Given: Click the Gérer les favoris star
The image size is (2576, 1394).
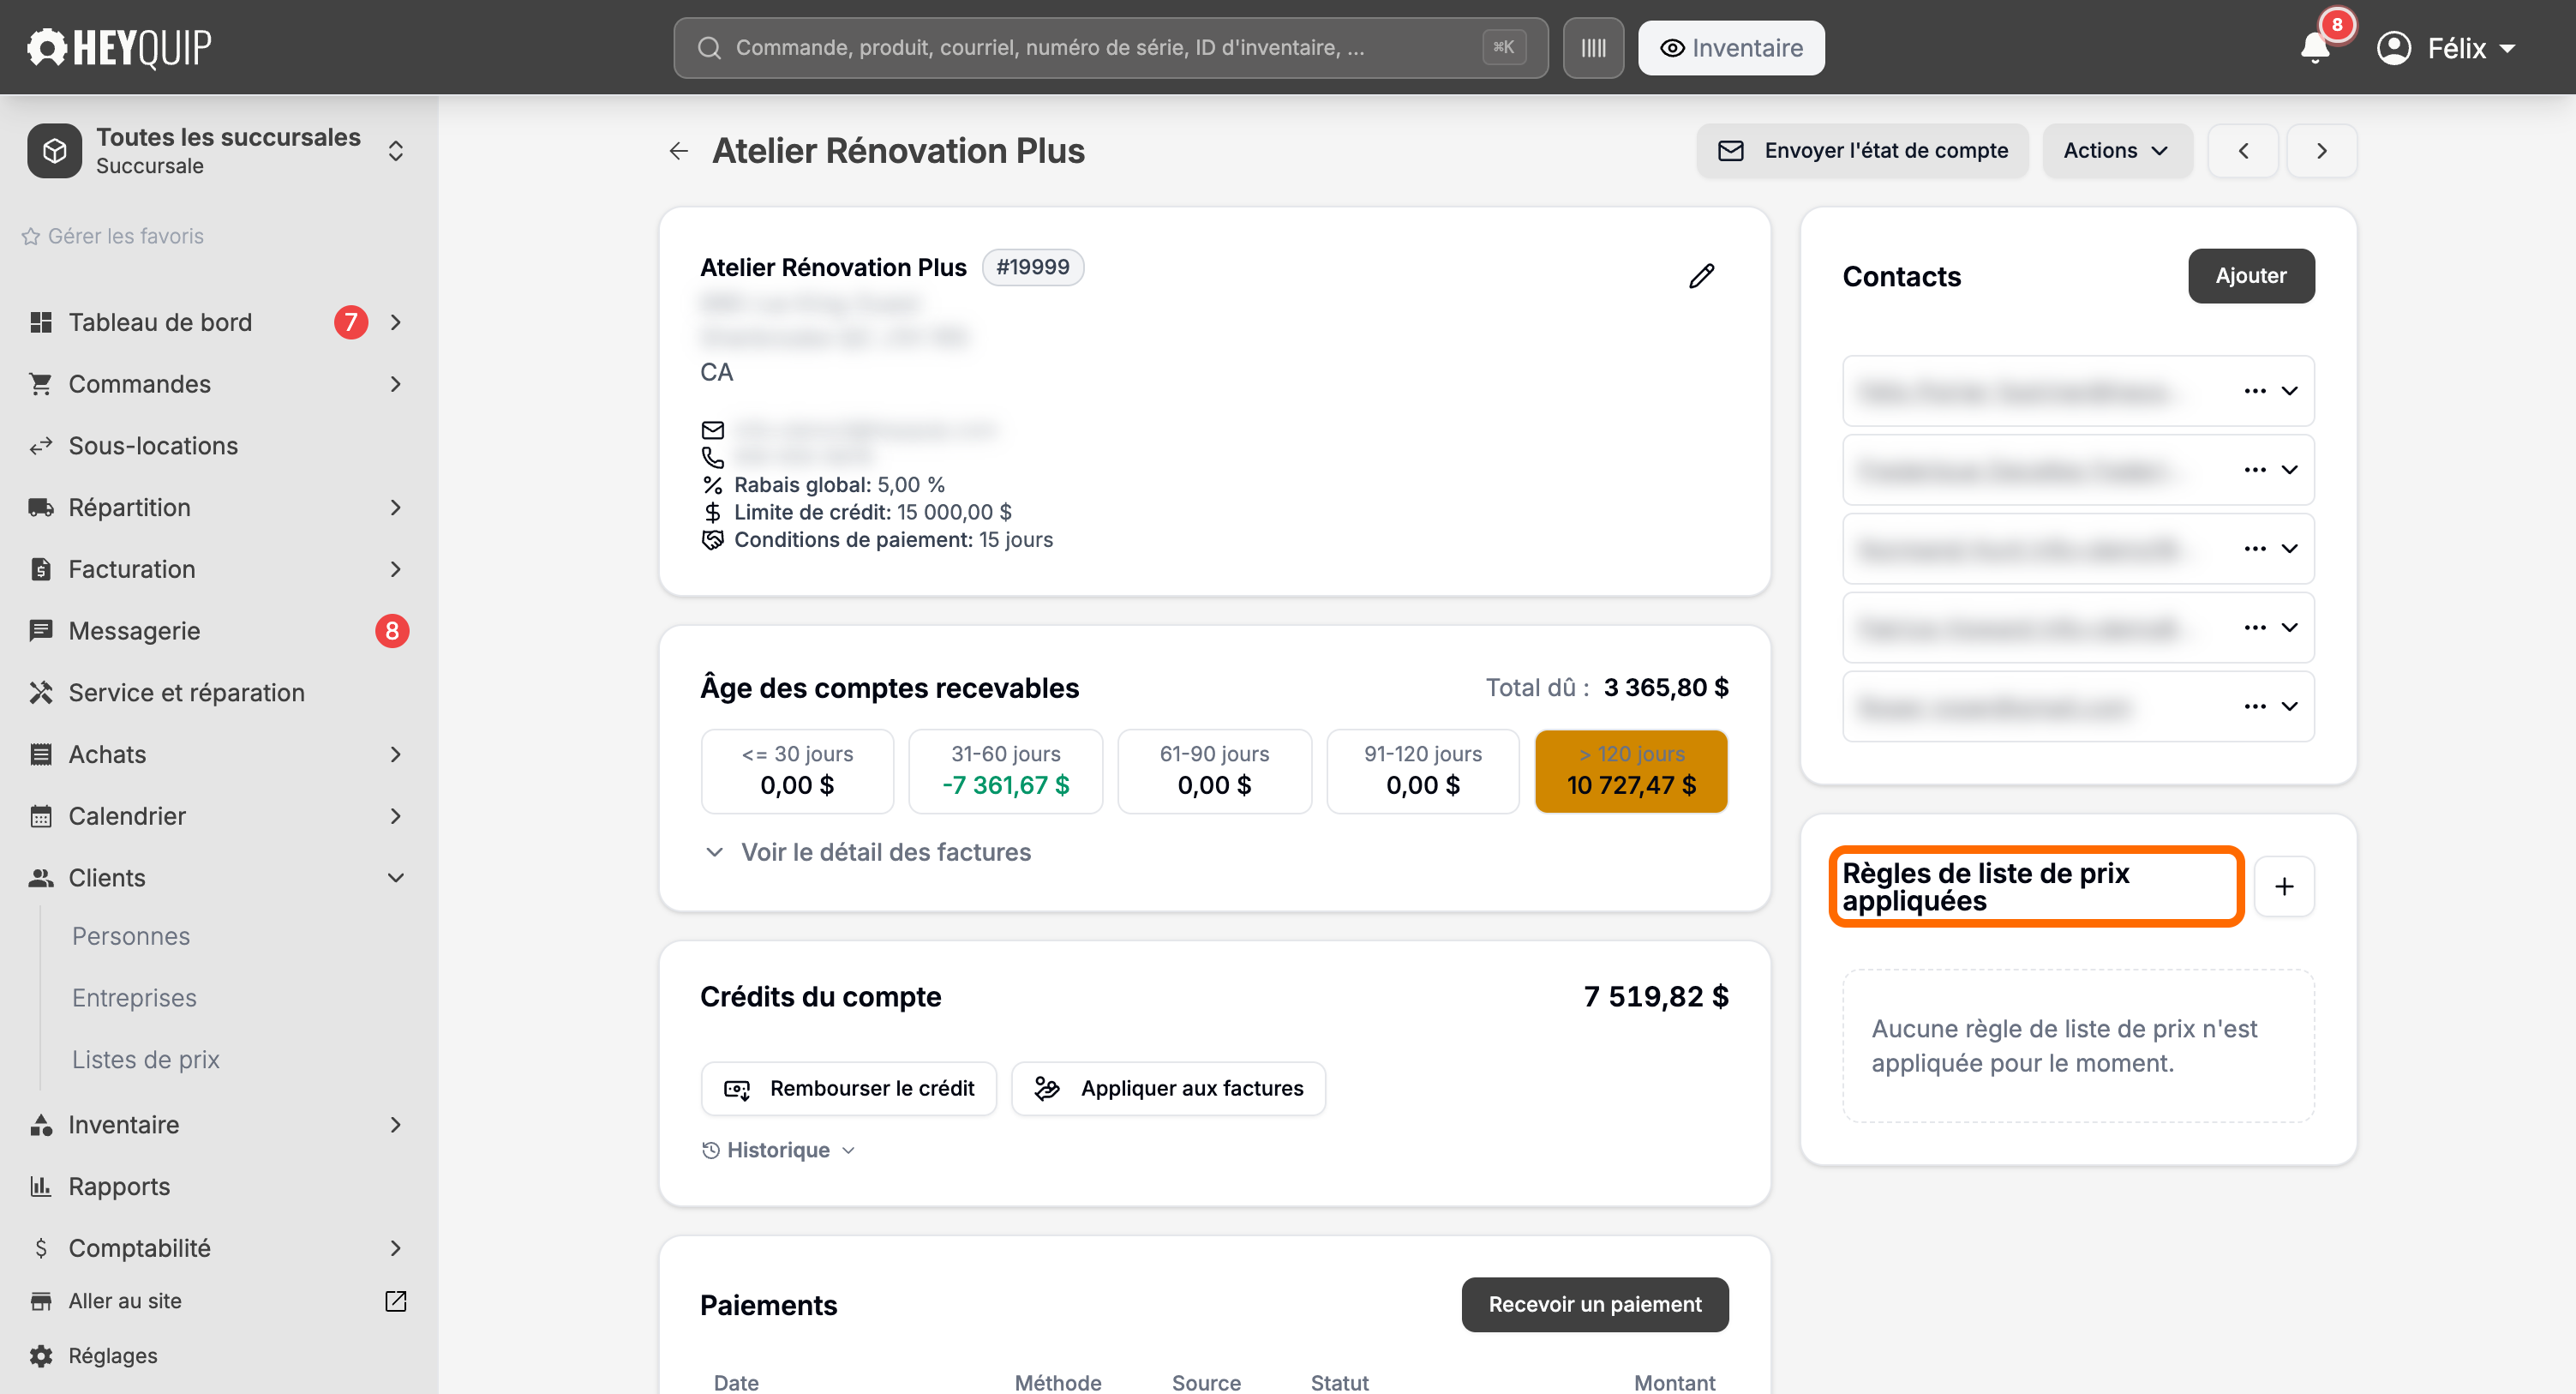Looking at the screenshot, I should pos(31,236).
